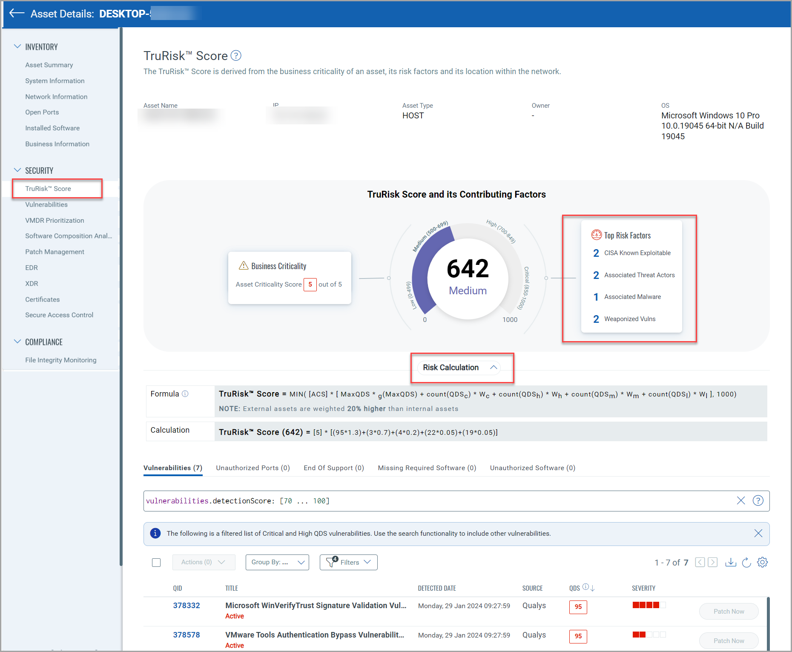Open VMDR Prioritization page
Image resolution: width=792 pixels, height=652 pixels.
click(x=55, y=220)
